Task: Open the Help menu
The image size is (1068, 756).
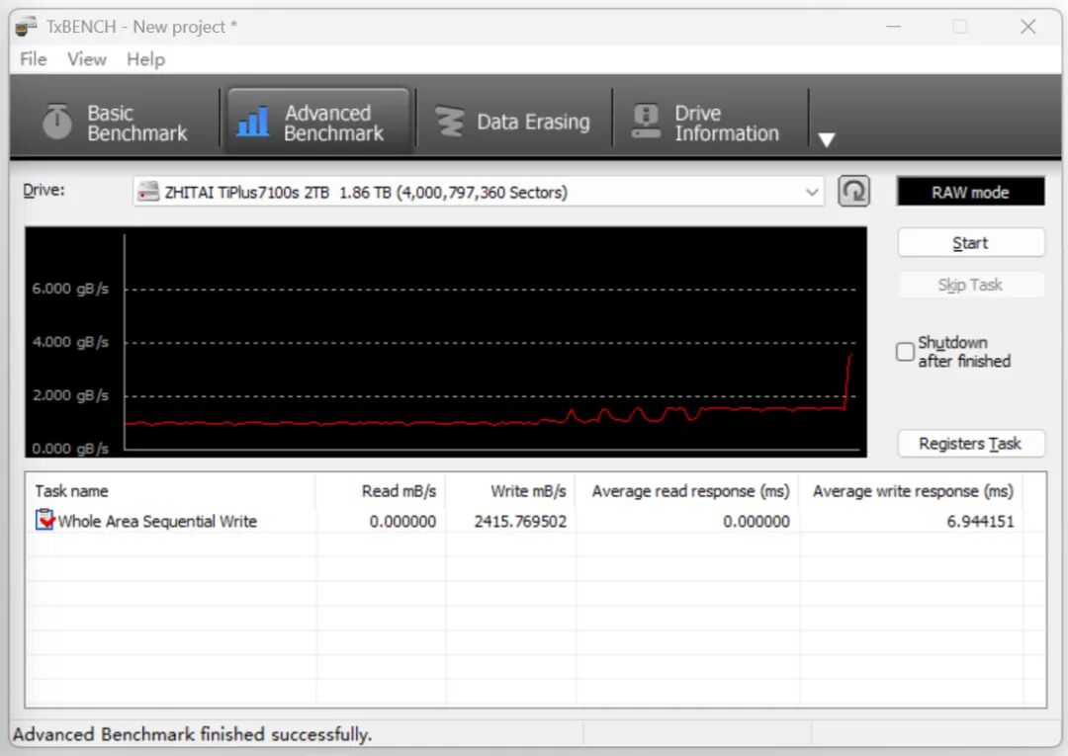Action: pyautogui.click(x=145, y=59)
